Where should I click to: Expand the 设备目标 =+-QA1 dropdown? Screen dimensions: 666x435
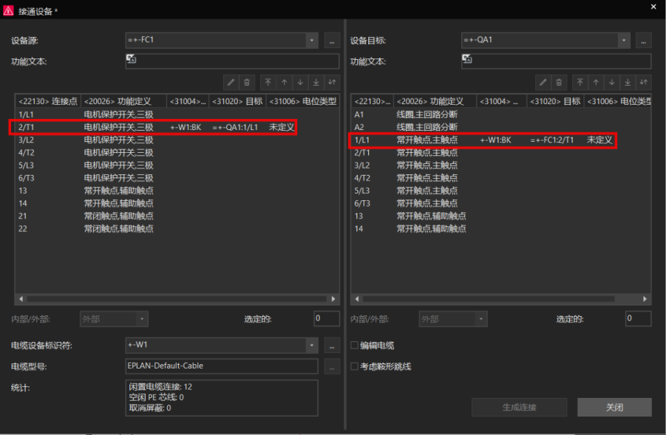coord(624,40)
